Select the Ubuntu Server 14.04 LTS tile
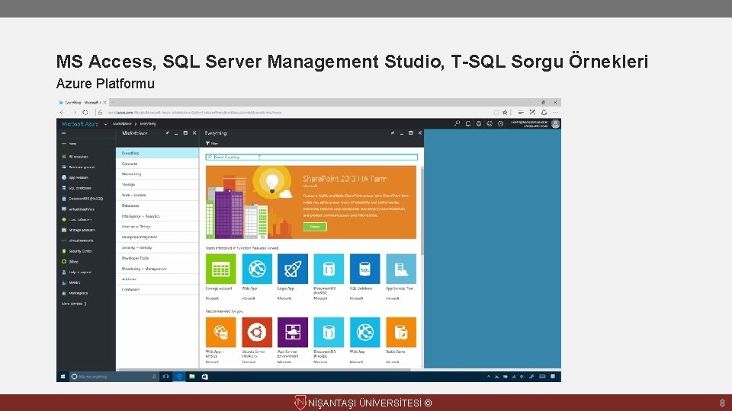732x411 pixels. [257, 333]
